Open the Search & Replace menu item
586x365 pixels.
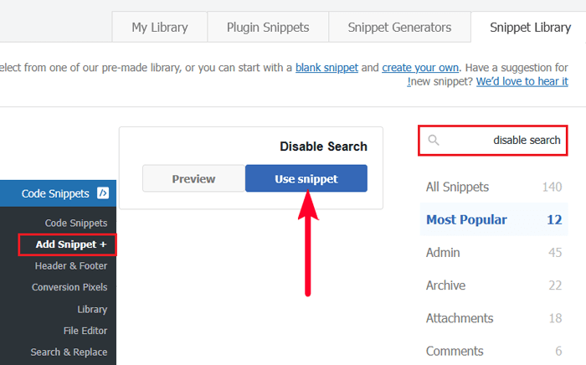coord(69,352)
